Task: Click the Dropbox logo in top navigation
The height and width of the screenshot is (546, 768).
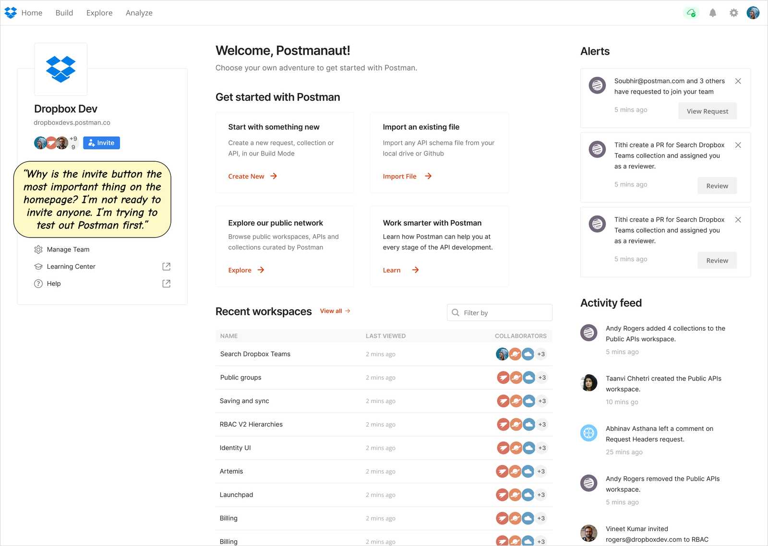Action: tap(11, 13)
